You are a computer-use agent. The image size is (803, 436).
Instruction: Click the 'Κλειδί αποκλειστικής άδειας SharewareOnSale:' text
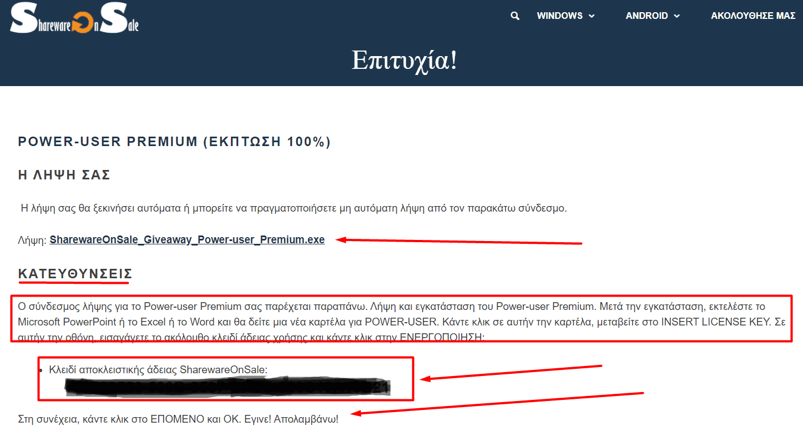point(158,370)
